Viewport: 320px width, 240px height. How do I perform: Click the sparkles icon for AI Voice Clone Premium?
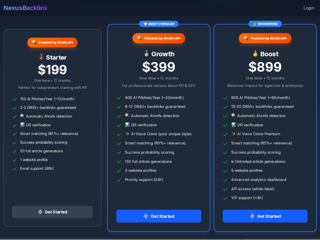click(234, 134)
